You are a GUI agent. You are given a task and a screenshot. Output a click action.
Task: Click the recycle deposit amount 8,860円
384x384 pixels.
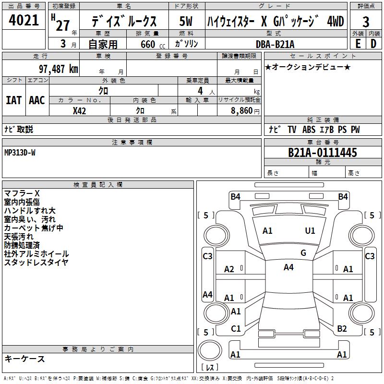point(245,110)
